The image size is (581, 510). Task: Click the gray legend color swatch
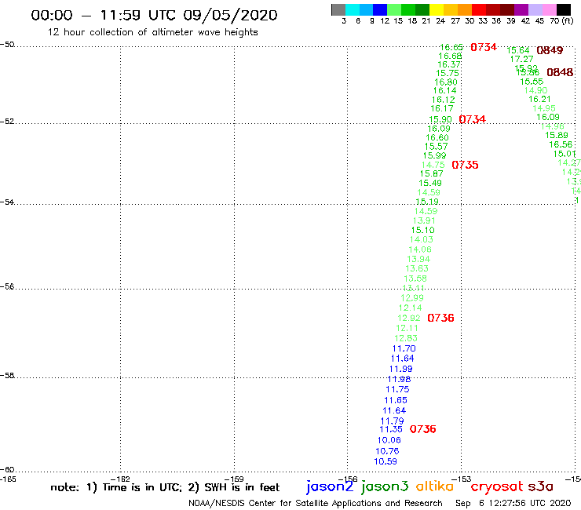coord(338,10)
